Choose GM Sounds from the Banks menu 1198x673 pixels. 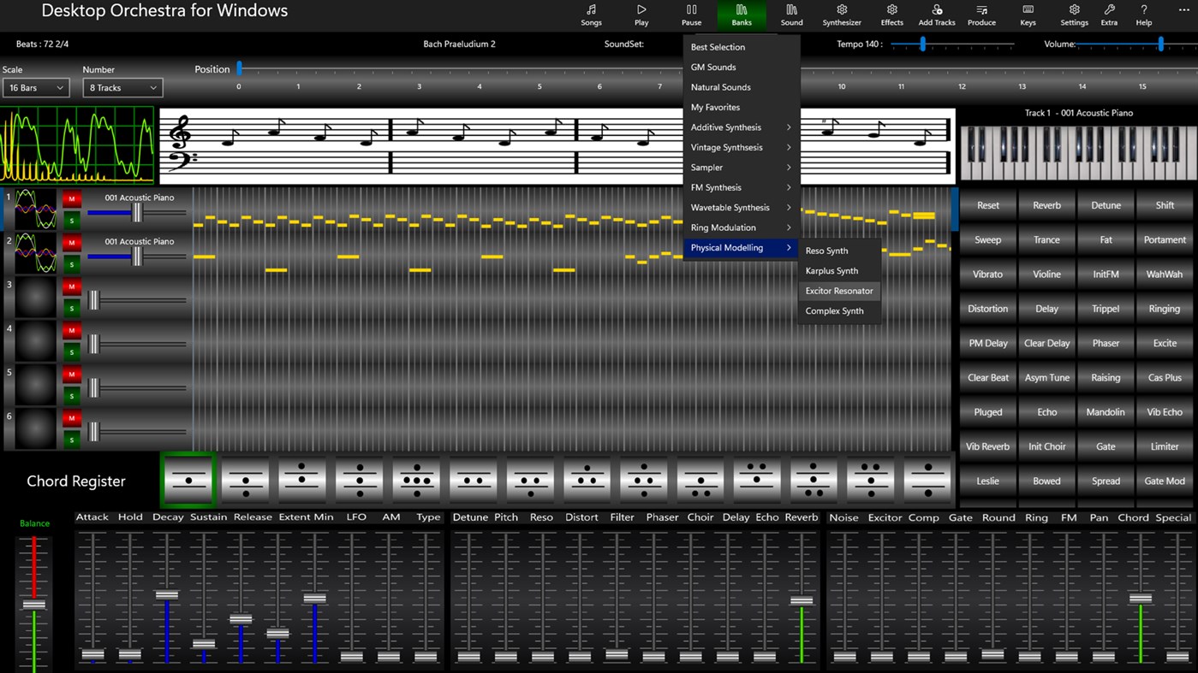[x=712, y=67]
